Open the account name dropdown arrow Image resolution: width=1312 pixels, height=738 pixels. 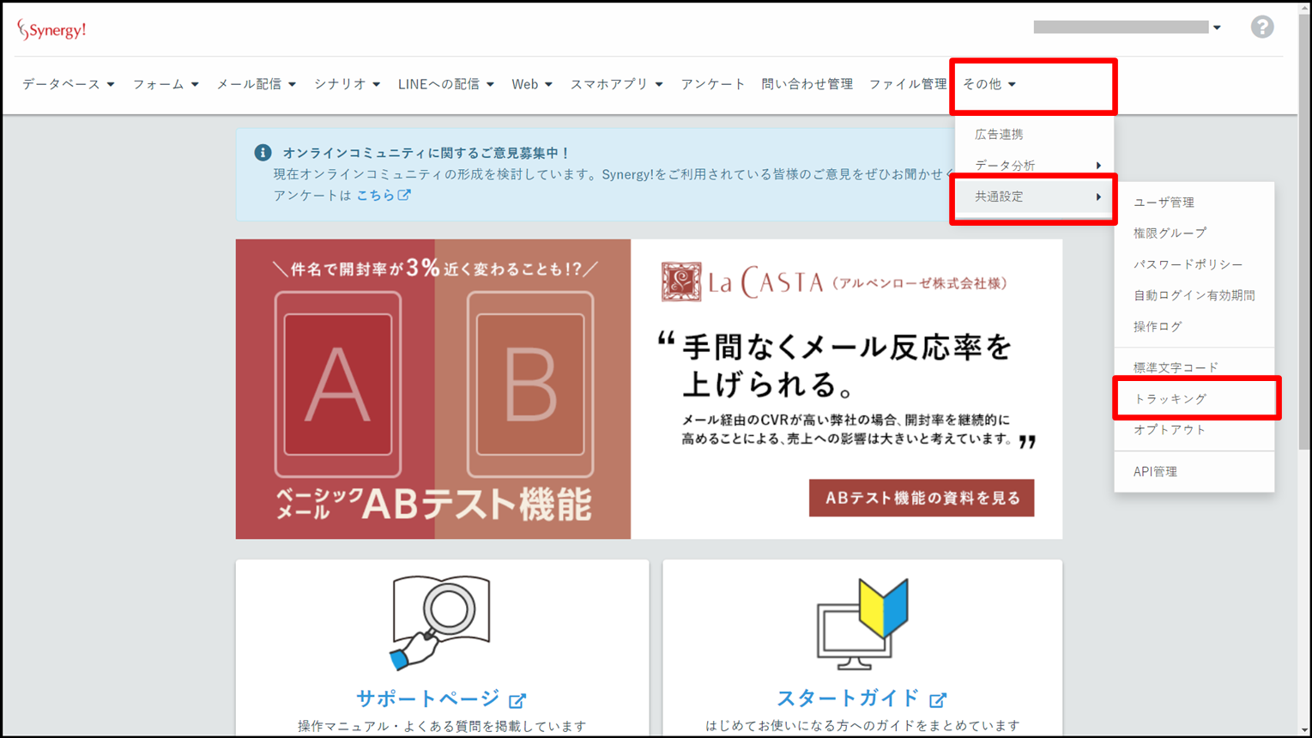(1217, 27)
